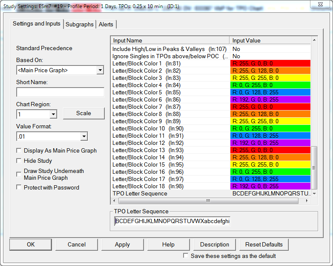Screen dimensions: 333x266
Task: Enable Save these settings as the default
Action: pos(186,256)
